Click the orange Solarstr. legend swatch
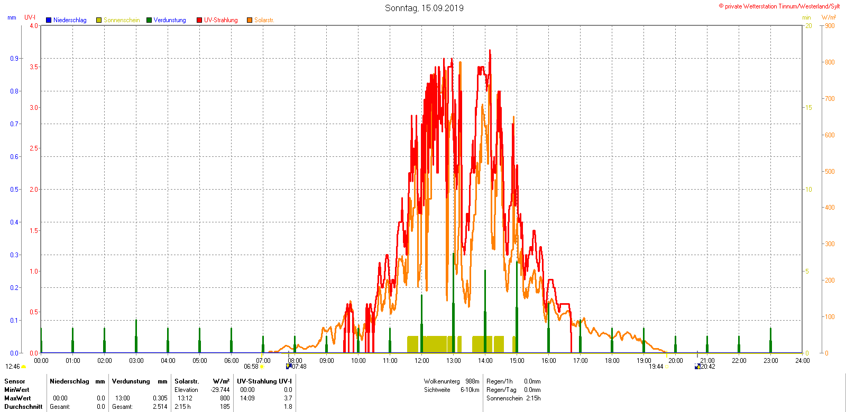 (x=250, y=20)
